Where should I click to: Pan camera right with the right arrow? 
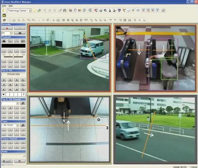[x=17, y=85]
